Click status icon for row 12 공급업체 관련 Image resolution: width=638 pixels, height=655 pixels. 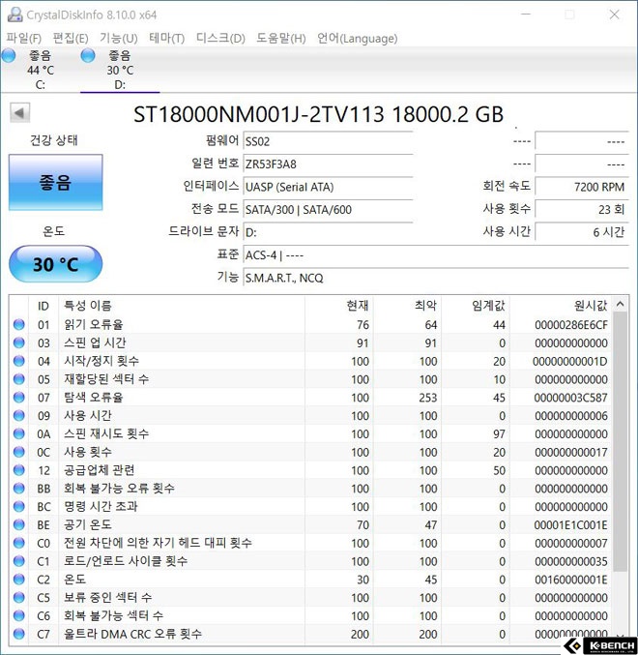(x=19, y=470)
